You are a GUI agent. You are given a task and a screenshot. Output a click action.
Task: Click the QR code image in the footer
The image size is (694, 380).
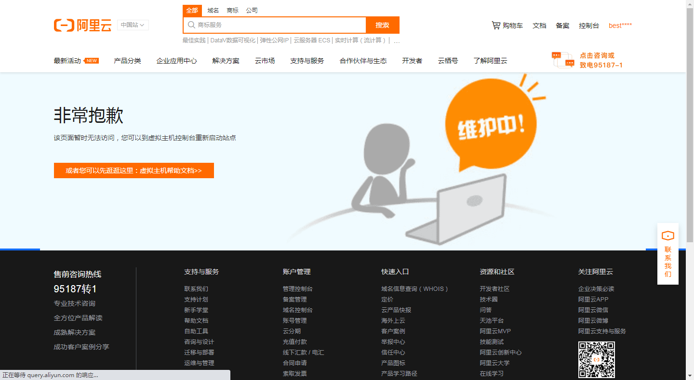[597, 360]
